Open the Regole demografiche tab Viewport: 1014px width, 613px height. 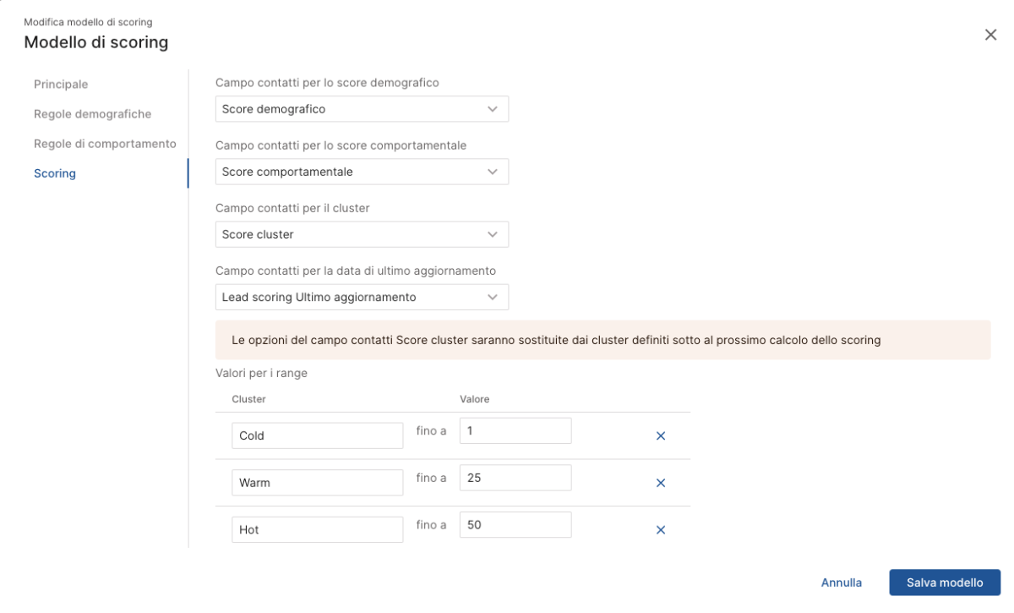[92, 114]
